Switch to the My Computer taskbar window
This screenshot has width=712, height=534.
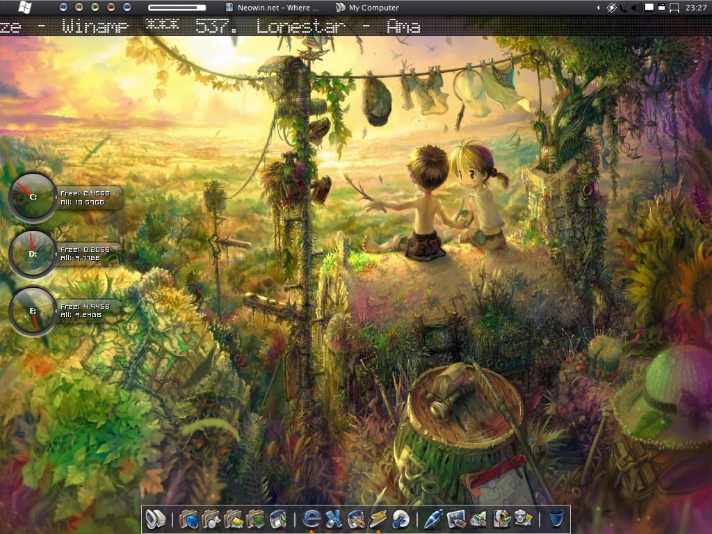(x=367, y=8)
